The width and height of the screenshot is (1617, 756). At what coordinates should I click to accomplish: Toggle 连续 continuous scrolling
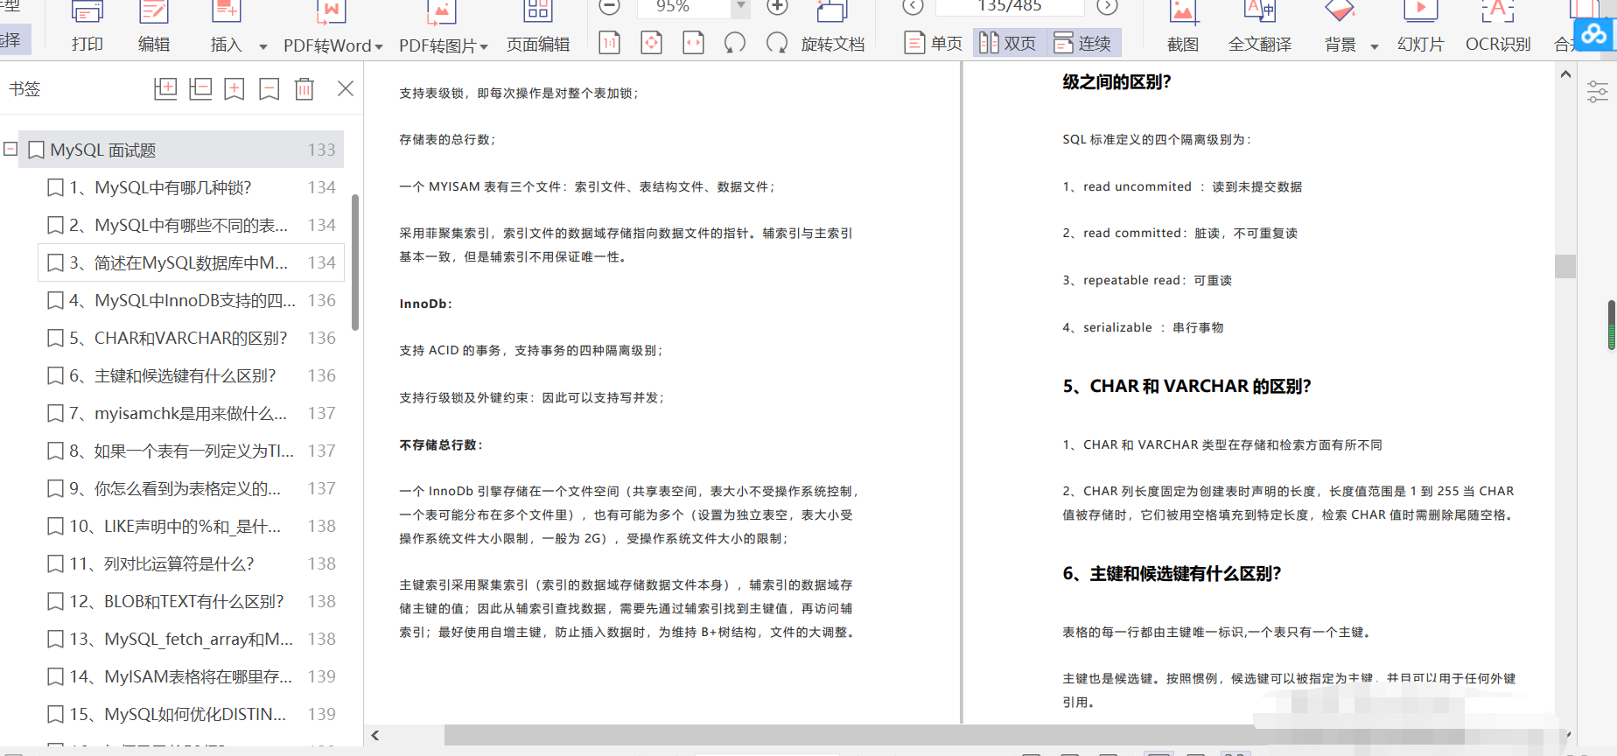click(x=1083, y=43)
